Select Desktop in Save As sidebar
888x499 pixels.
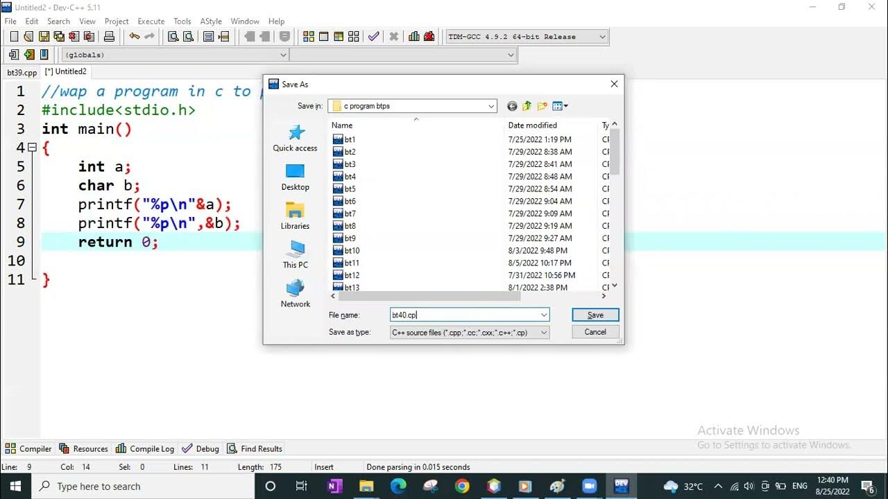point(295,177)
